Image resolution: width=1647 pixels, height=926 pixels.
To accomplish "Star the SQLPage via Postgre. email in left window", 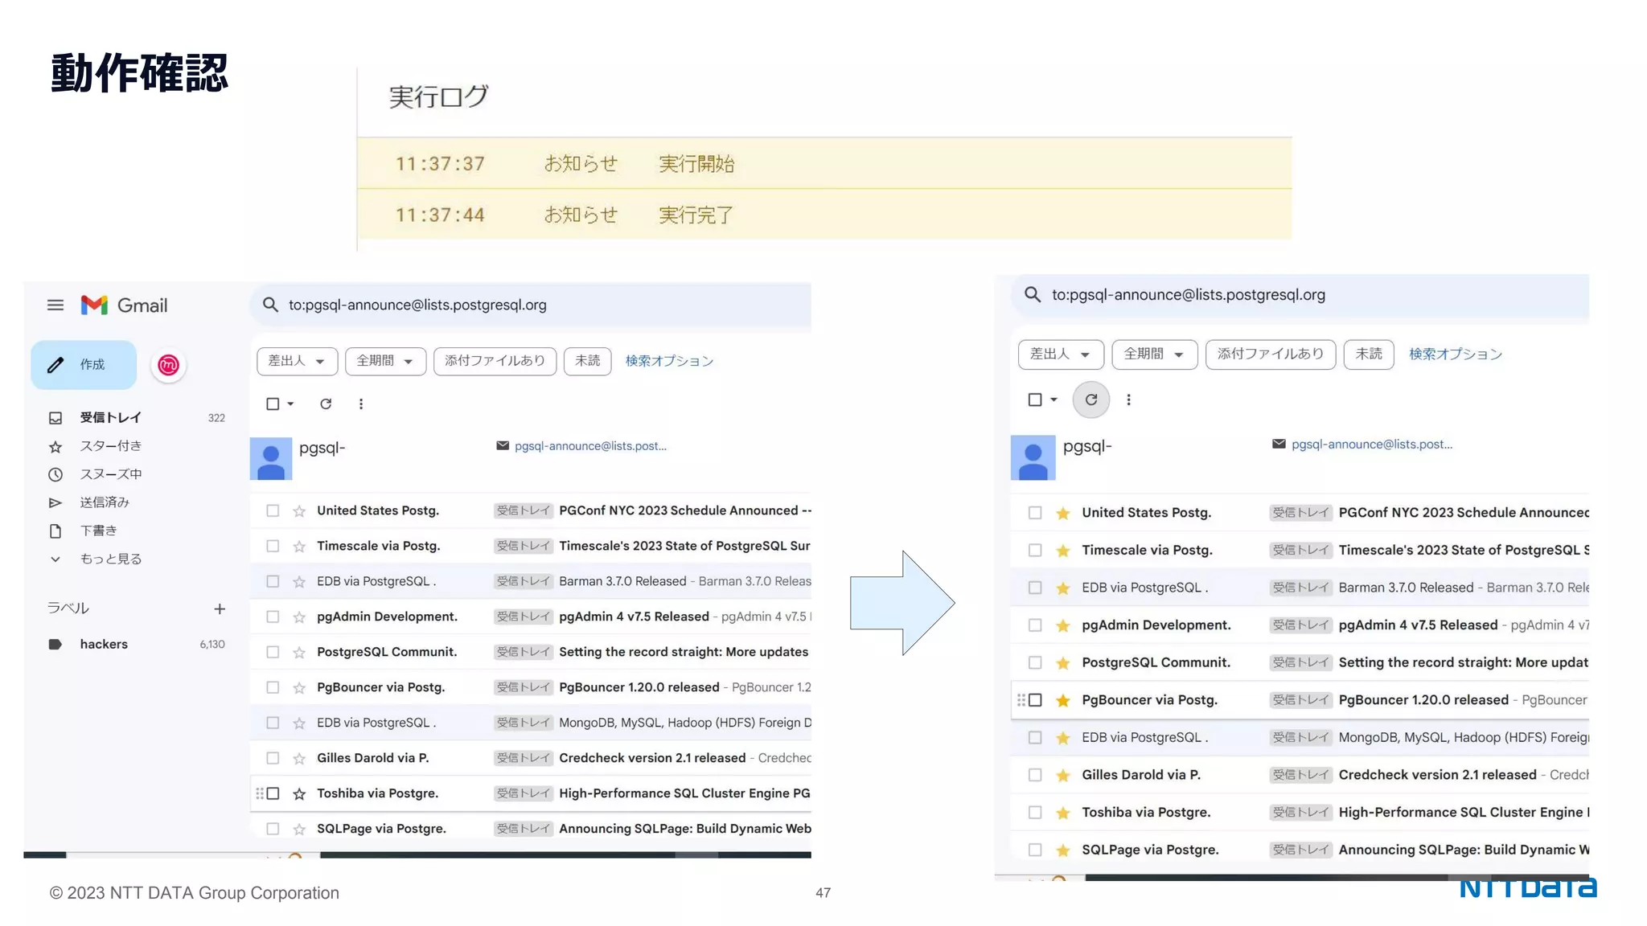I will coord(299,830).
